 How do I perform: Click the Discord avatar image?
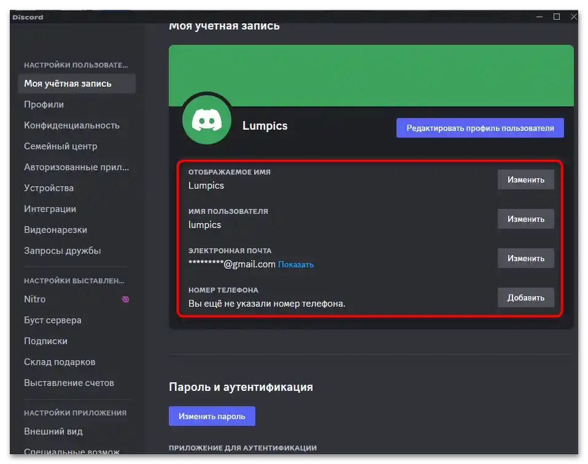coord(207,120)
